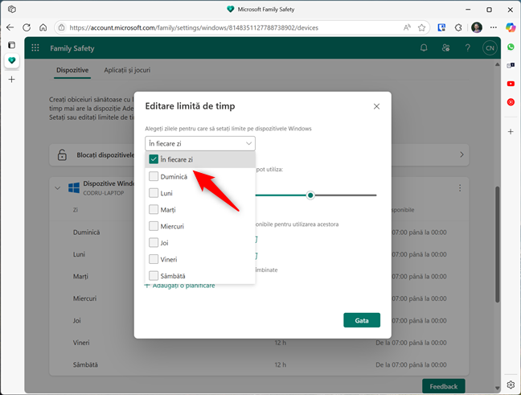
Task: Add sidebar app with plus icon
Action: 511,132
